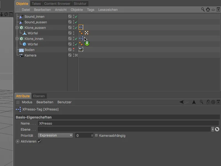221x166 pixels.
Task: Toggle the attribute manager lock icon
Action: click(x=208, y=102)
